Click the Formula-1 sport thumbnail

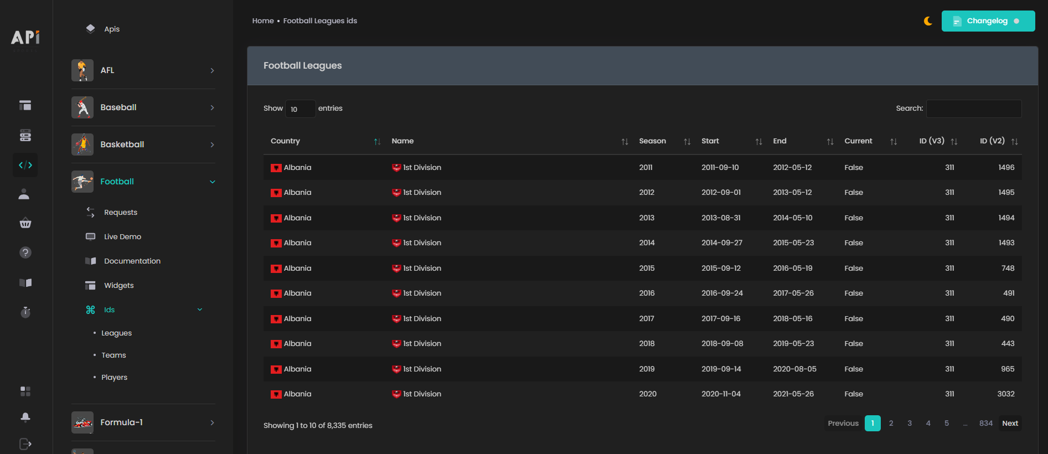pyautogui.click(x=82, y=422)
